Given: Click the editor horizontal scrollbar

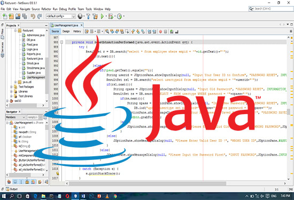Looking at the screenshot, I should pyautogui.click(x=148, y=183).
